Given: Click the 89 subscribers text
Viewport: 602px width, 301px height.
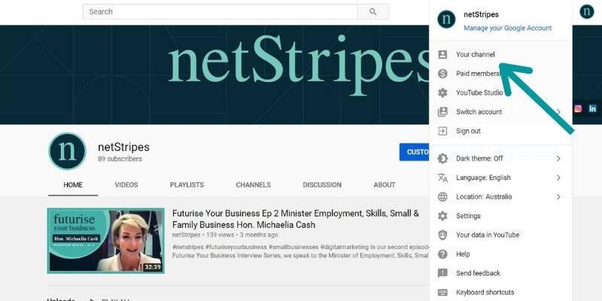Looking at the screenshot, I should pos(120,159).
